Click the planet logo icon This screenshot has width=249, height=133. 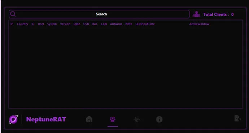13,119
